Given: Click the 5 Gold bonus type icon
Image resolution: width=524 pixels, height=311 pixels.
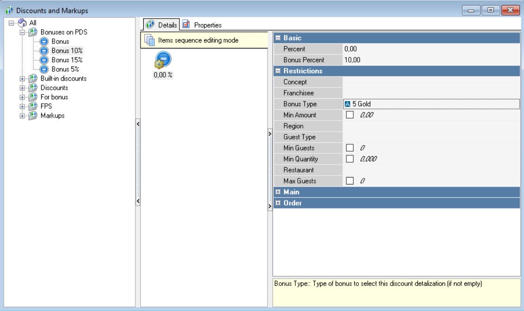Looking at the screenshot, I should click(x=347, y=104).
